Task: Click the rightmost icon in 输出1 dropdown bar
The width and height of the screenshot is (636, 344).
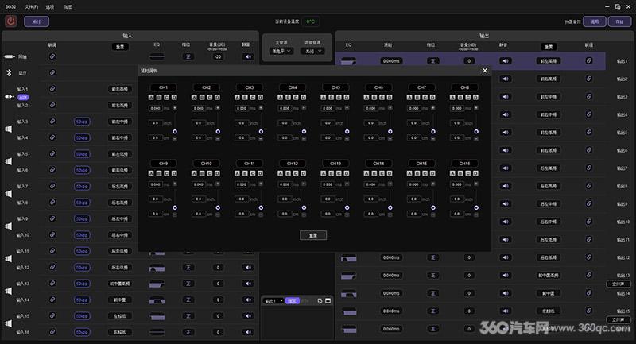Action: (328, 300)
